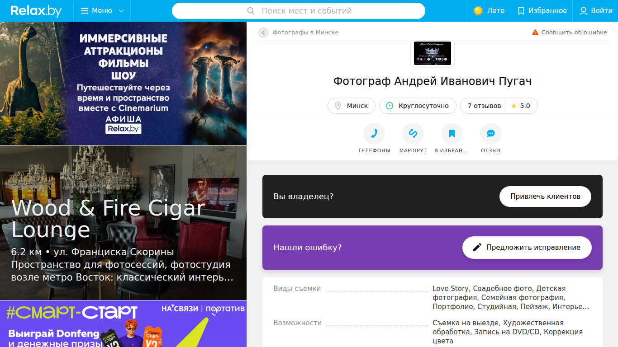Screen dimensions: 618x347
Task: Expand the Меню dropdown
Action: click(102, 11)
